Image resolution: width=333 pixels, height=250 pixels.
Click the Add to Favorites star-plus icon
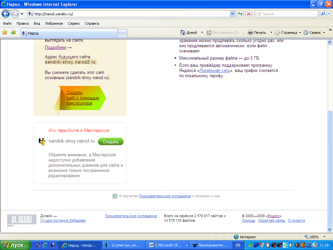[x=14, y=33]
